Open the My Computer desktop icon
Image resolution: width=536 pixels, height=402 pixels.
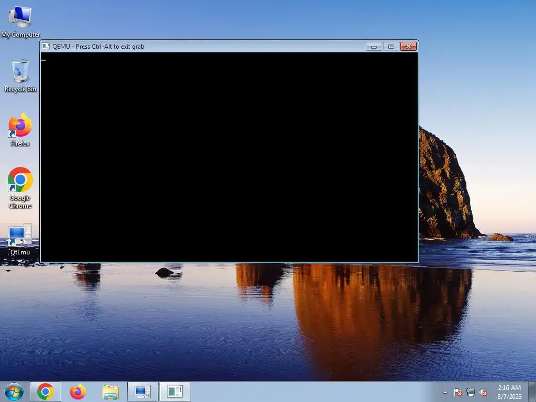[20, 21]
